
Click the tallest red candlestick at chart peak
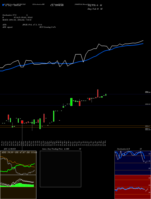98,93
